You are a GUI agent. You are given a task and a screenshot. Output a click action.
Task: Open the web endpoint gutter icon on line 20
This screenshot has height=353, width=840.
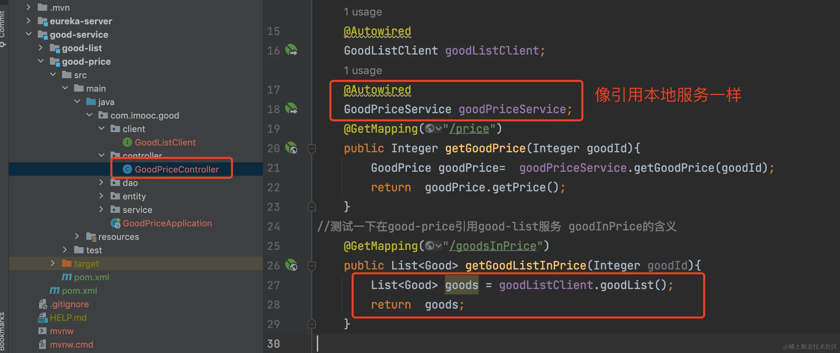(x=291, y=148)
